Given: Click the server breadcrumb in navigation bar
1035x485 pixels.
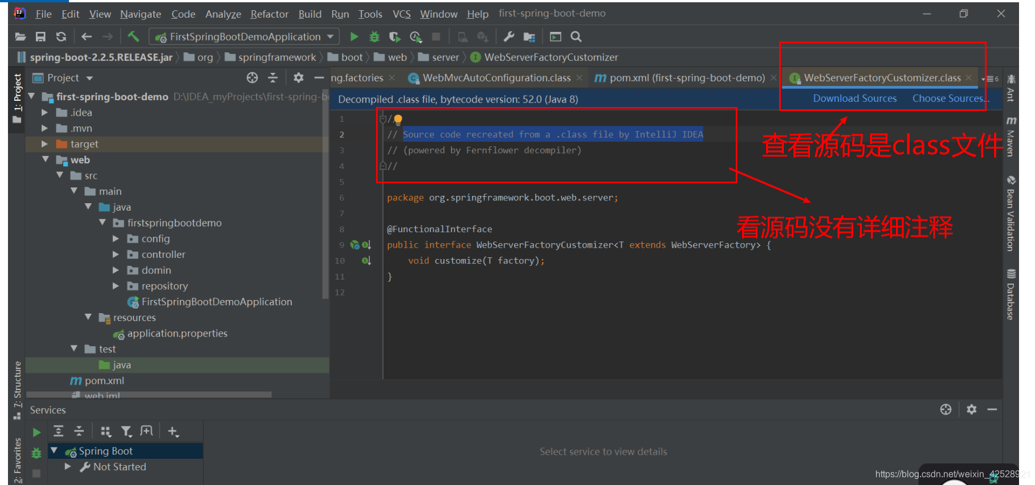Looking at the screenshot, I should coord(439,57).
